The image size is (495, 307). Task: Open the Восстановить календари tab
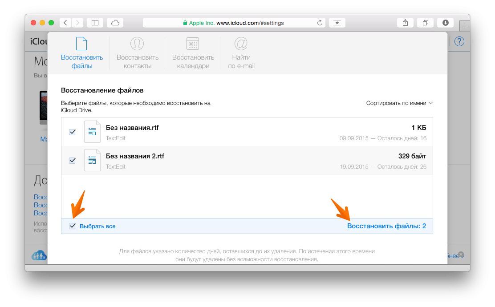click(x=193, y=53)
